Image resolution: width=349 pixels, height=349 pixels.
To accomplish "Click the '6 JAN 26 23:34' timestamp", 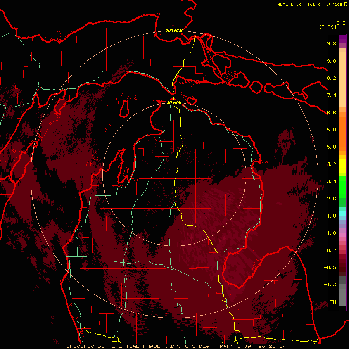I will (x=262, y=346).
